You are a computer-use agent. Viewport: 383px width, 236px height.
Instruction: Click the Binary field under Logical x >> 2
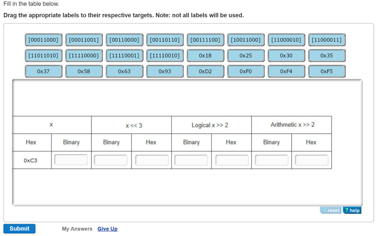pos(191,159)
